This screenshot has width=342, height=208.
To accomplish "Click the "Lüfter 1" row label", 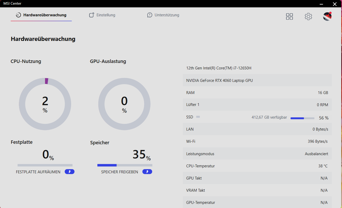I will tap(193, 105).
